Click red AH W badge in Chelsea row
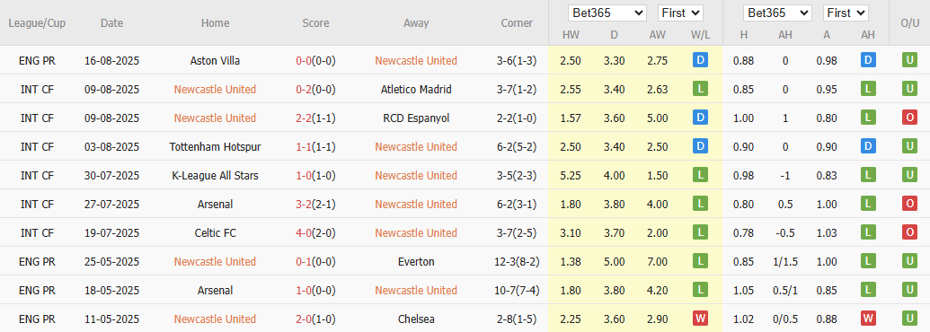930x332 pixels. tap(868, 319)
